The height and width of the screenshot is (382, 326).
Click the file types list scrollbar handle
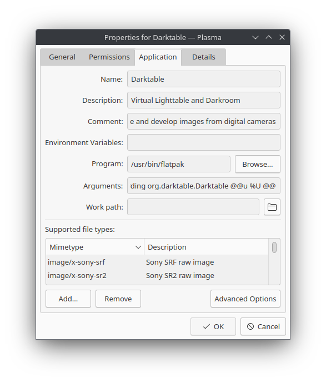274,247
